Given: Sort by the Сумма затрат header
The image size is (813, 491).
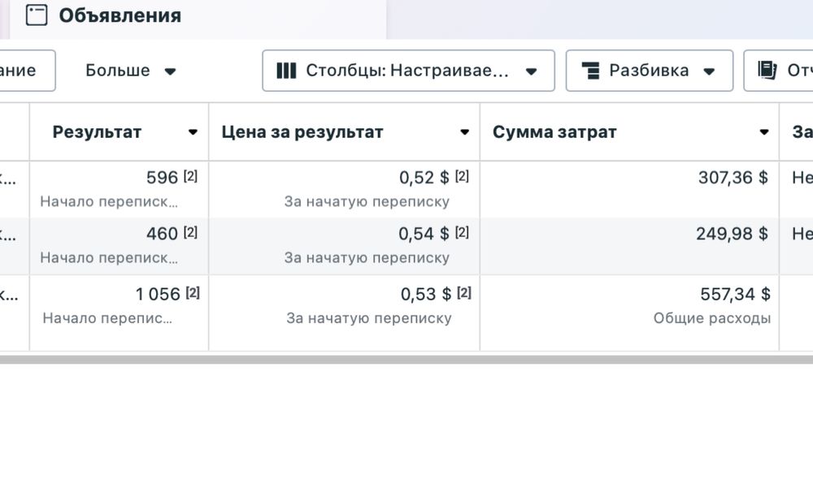Looking at the screenshot, I should pyautogui.click(x=554, y=132).
